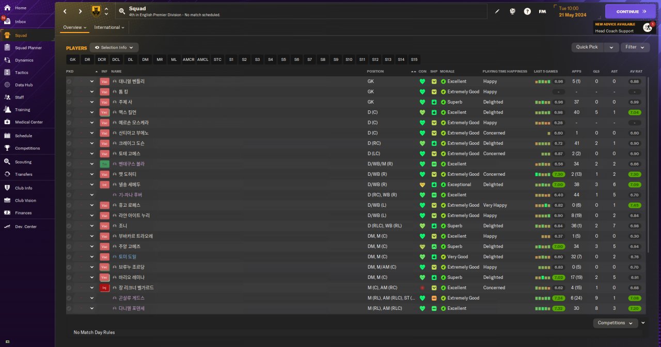This screenshot has height=347, width=661.
Task: Toggle pick checkbox for 크레이그 도슨 row
Action: pos(69,143)
